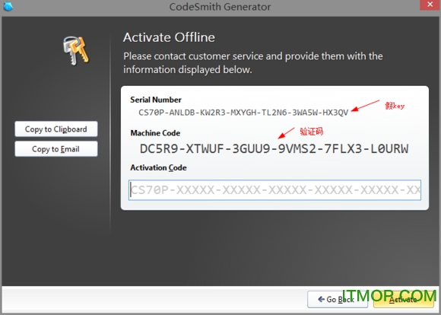
Task: Click the keys icon in sidebar
Action: [x=76, y=51]
